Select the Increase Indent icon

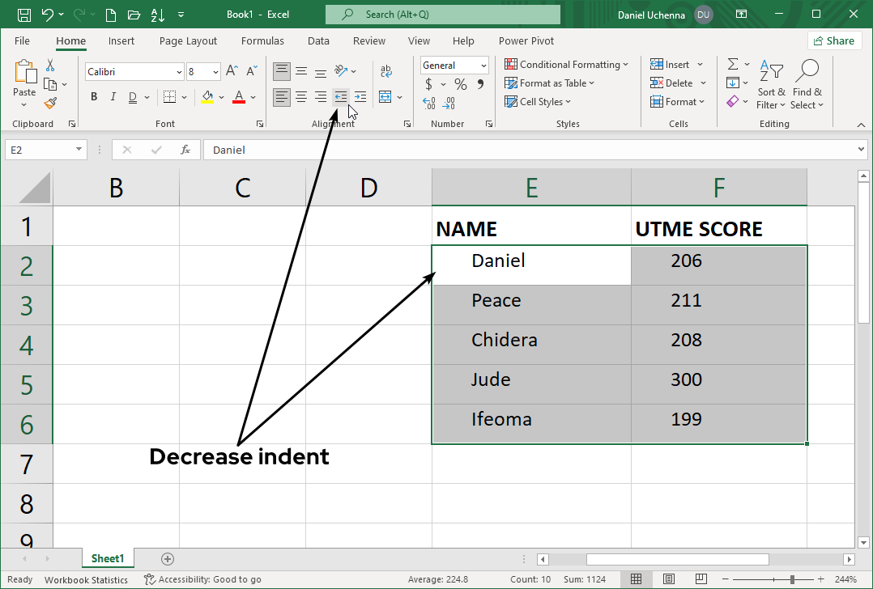click(x=360, y=96)
